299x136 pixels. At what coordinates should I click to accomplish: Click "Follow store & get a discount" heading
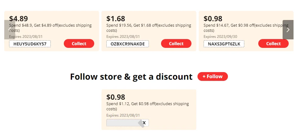coord(131,77)
